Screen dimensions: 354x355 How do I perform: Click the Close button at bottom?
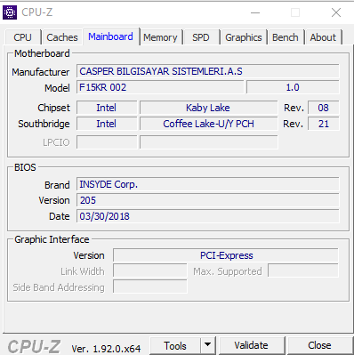coord(319,346)
